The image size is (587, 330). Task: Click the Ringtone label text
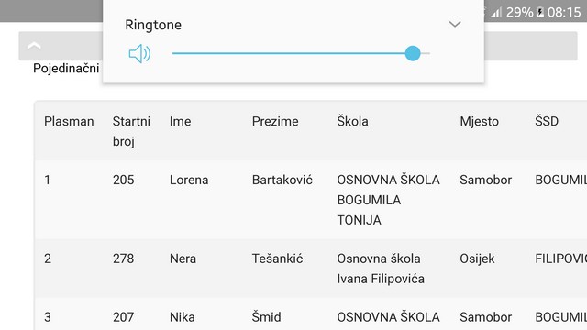click(153, 25)
